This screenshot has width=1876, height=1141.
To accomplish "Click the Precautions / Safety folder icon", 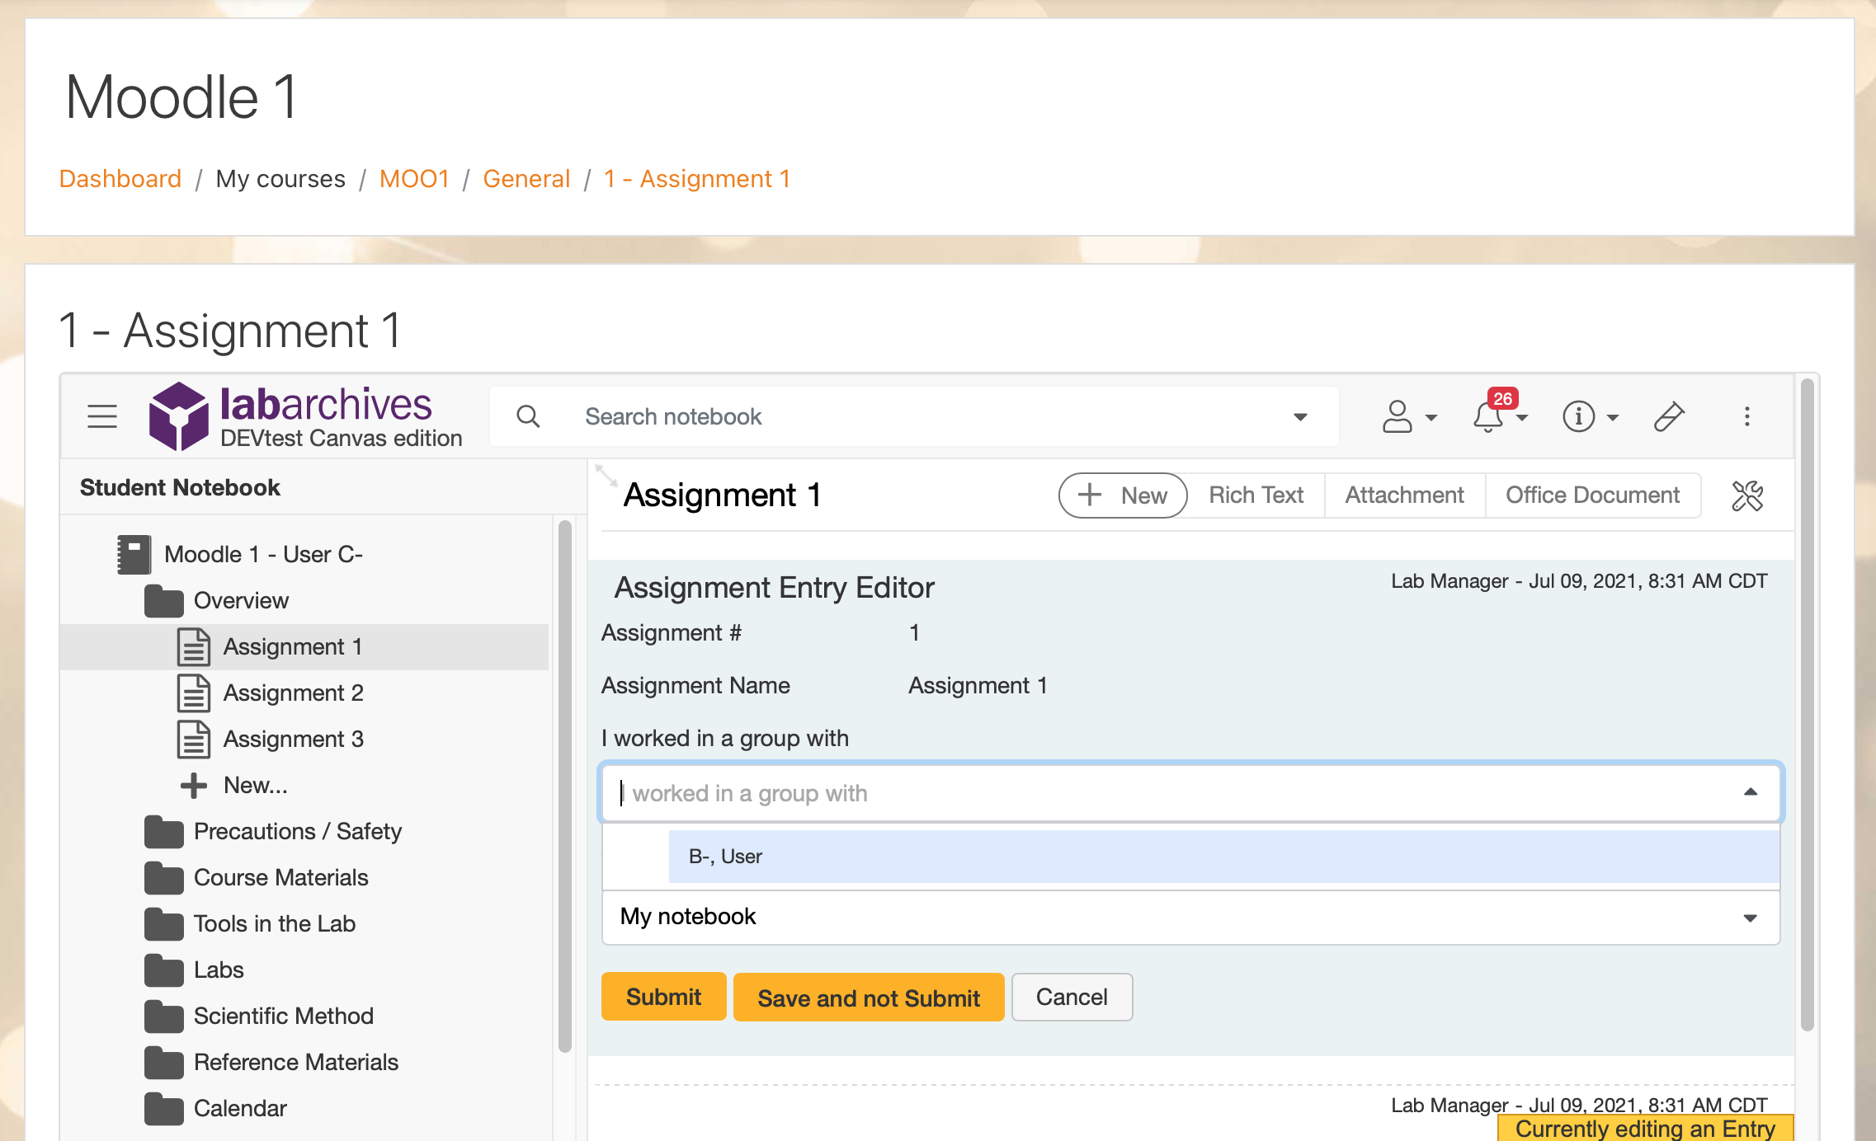I will coord(163,832).
